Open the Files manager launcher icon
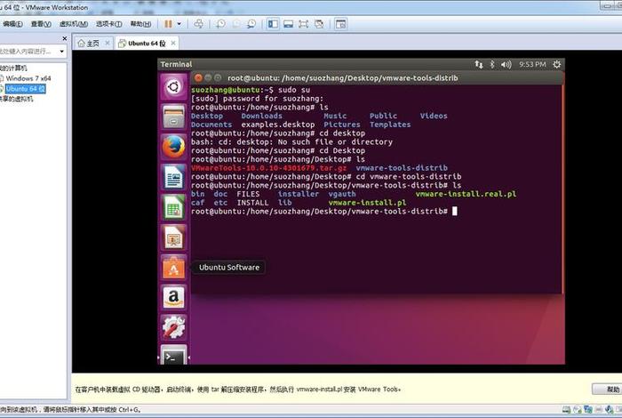Viewport: 622px width, 418px height. tap(173, 117)
